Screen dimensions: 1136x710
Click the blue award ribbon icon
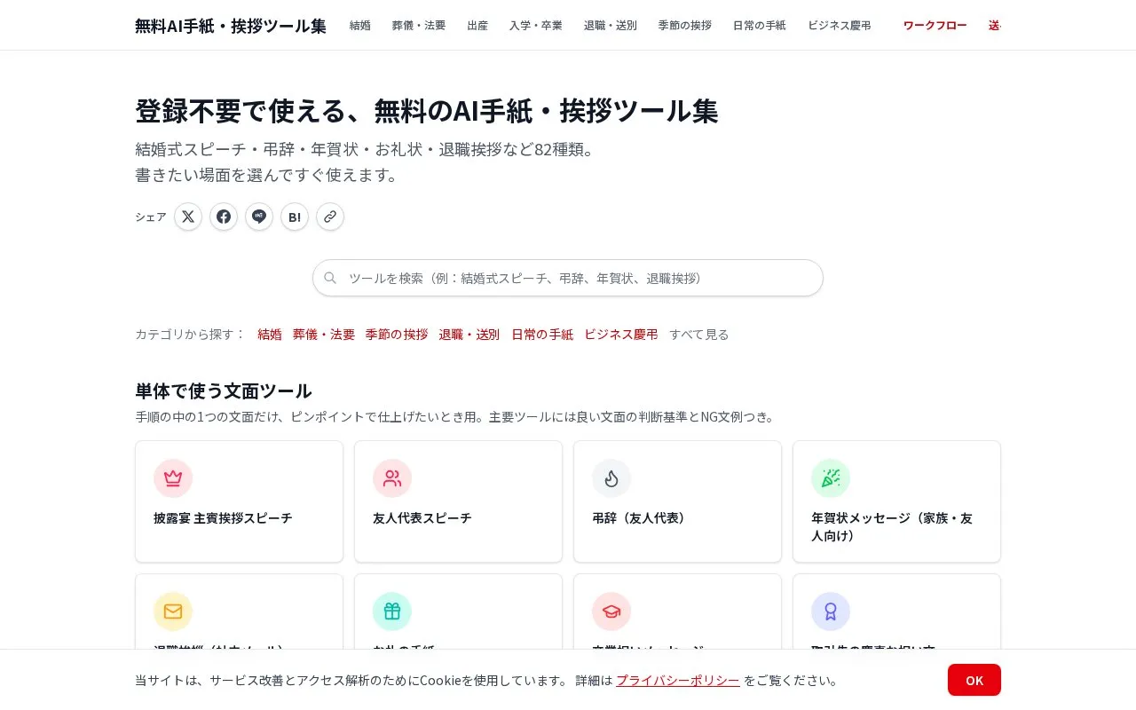831,611
